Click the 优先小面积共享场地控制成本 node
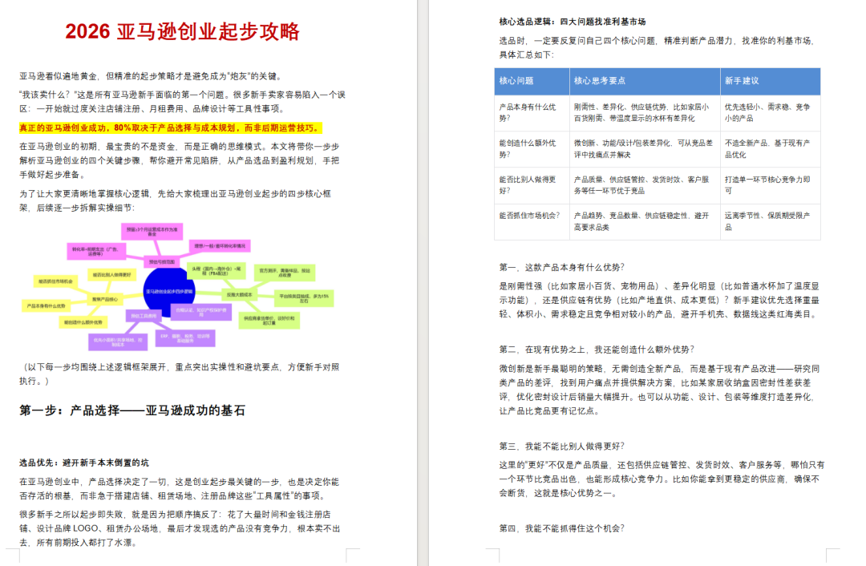Viewport: 866px width, 566px height. tap(116, 340)
